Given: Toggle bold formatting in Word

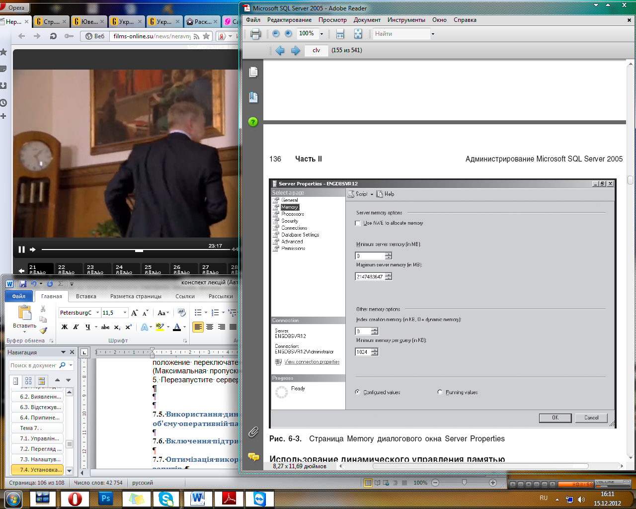Looking at the screenshot, I should tap(65, 327).
